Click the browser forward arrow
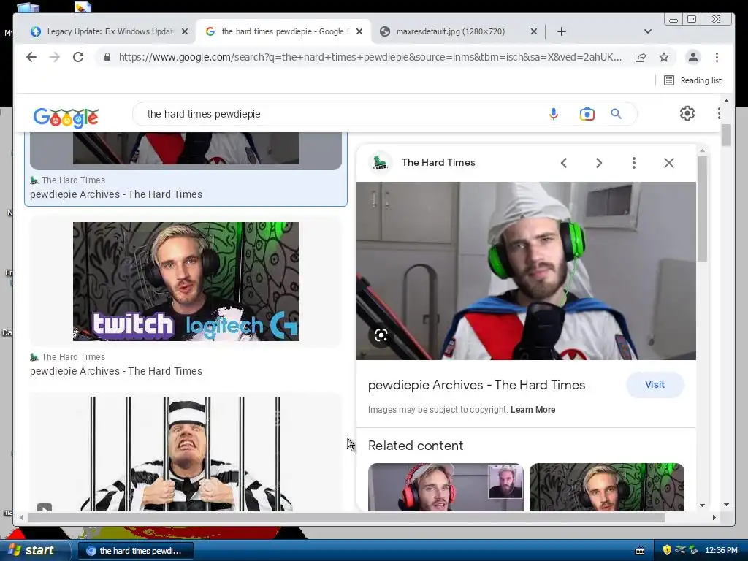The width and height of the screenshot is (748, 561). click(x=55, y=57)
